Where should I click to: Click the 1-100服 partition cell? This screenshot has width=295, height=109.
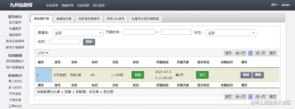[117, 75]
